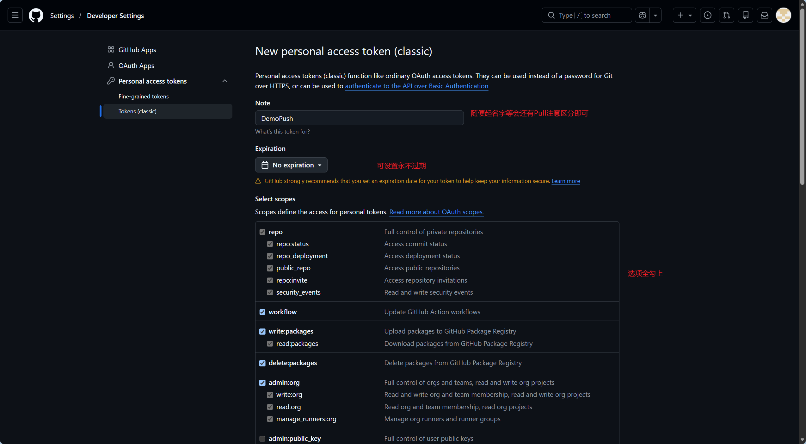Viewport: 806px width, 444px height.
Task: Click the OAuth Apps person icon
Action: tap(111, 65)
